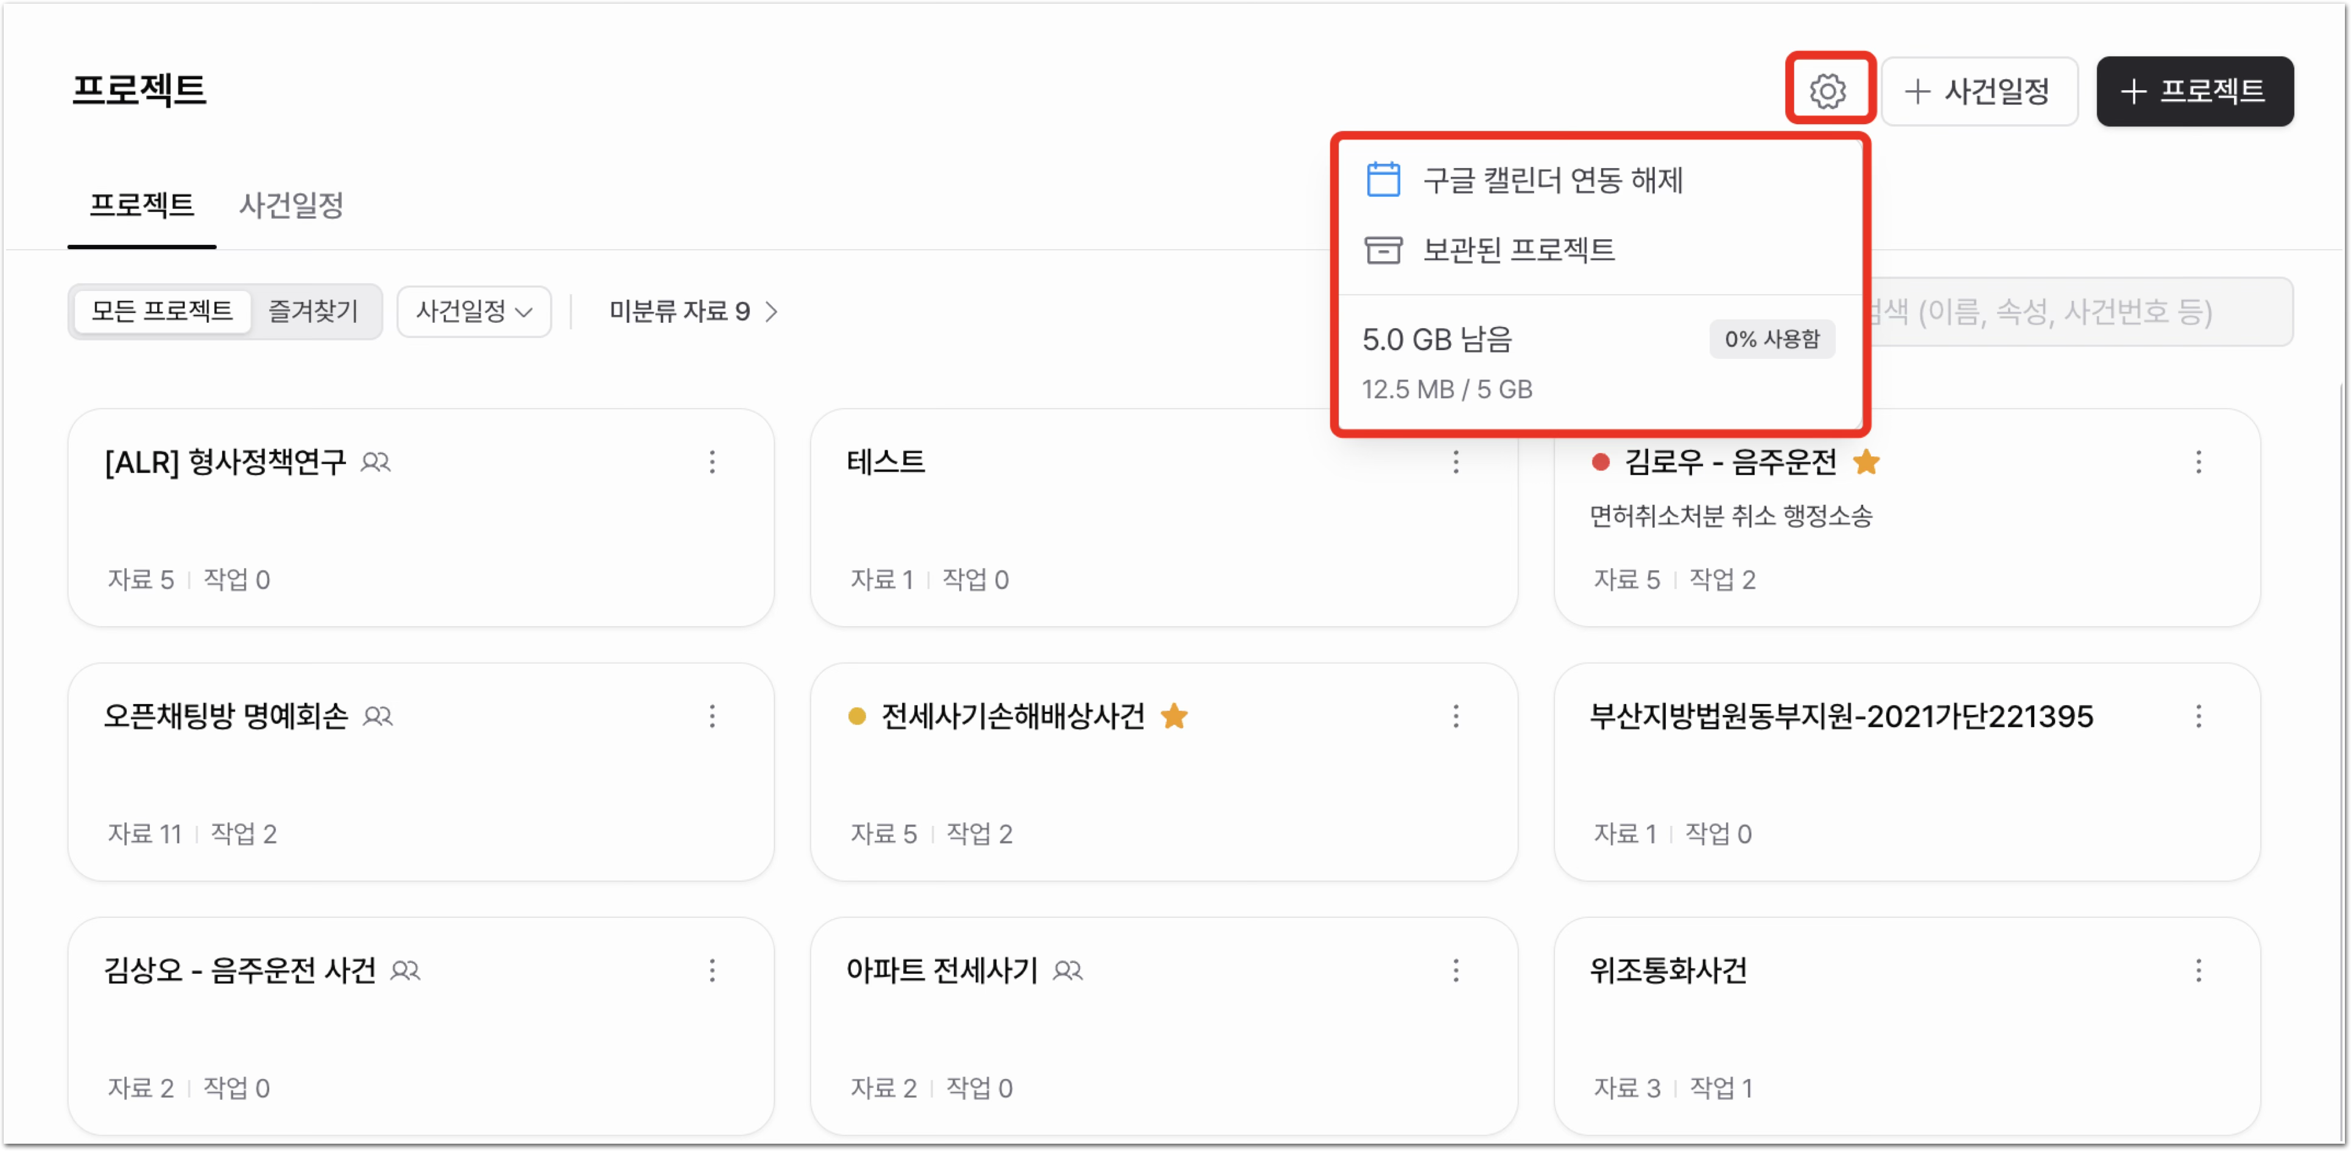Click shared-members icon on 아파트 전세사기

(x=1068, y=971)
